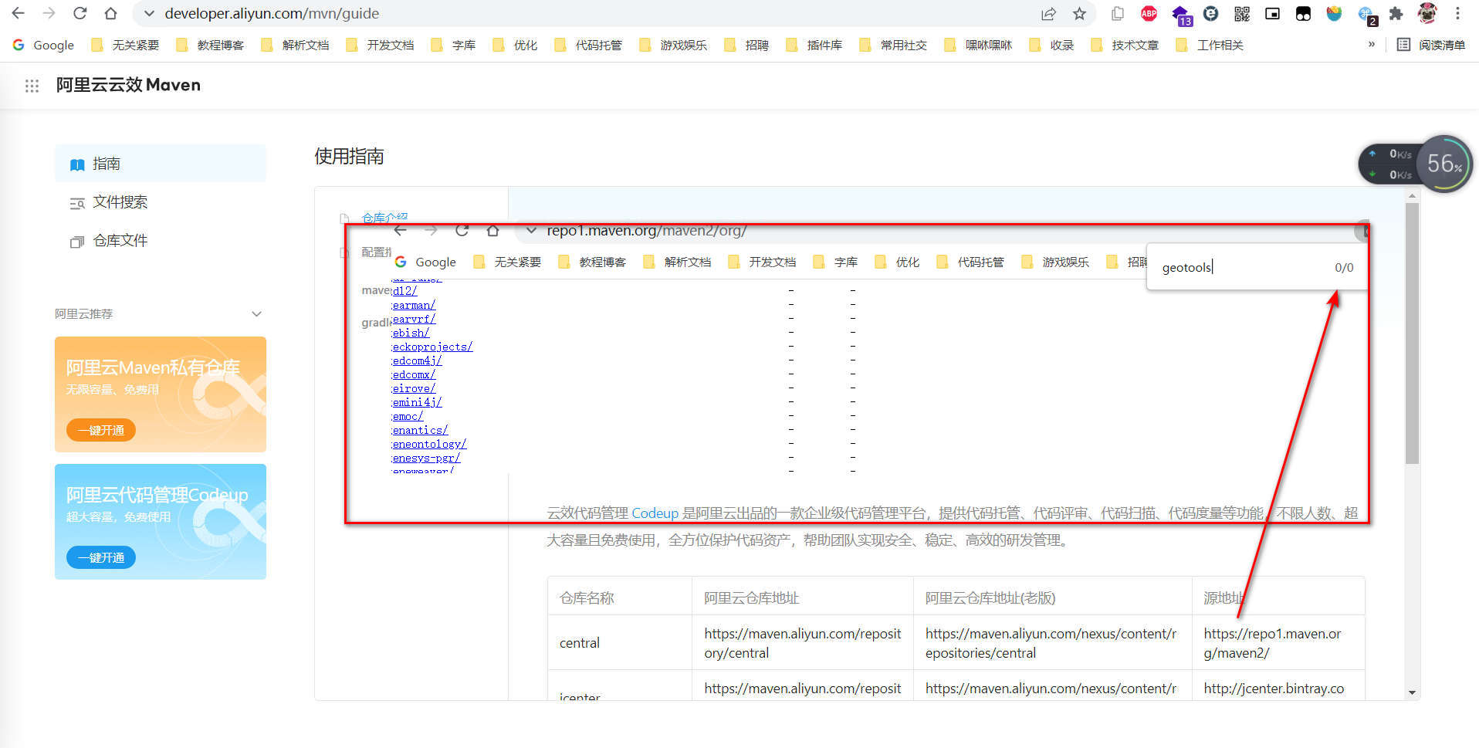Open the 解析文档 bookmark folder
Image resolution: width=1479 pixels, height=748 pixels.
point(295,45)
